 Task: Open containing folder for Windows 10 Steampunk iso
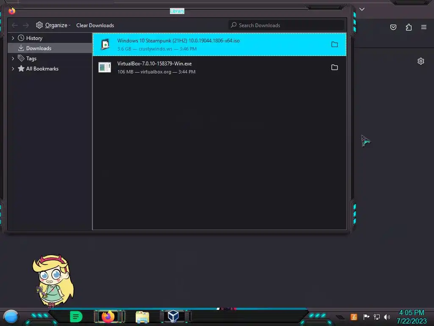click(x=334, y=44)
